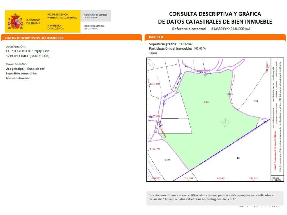Click the Gobierno de España logo text

point(33,22)
